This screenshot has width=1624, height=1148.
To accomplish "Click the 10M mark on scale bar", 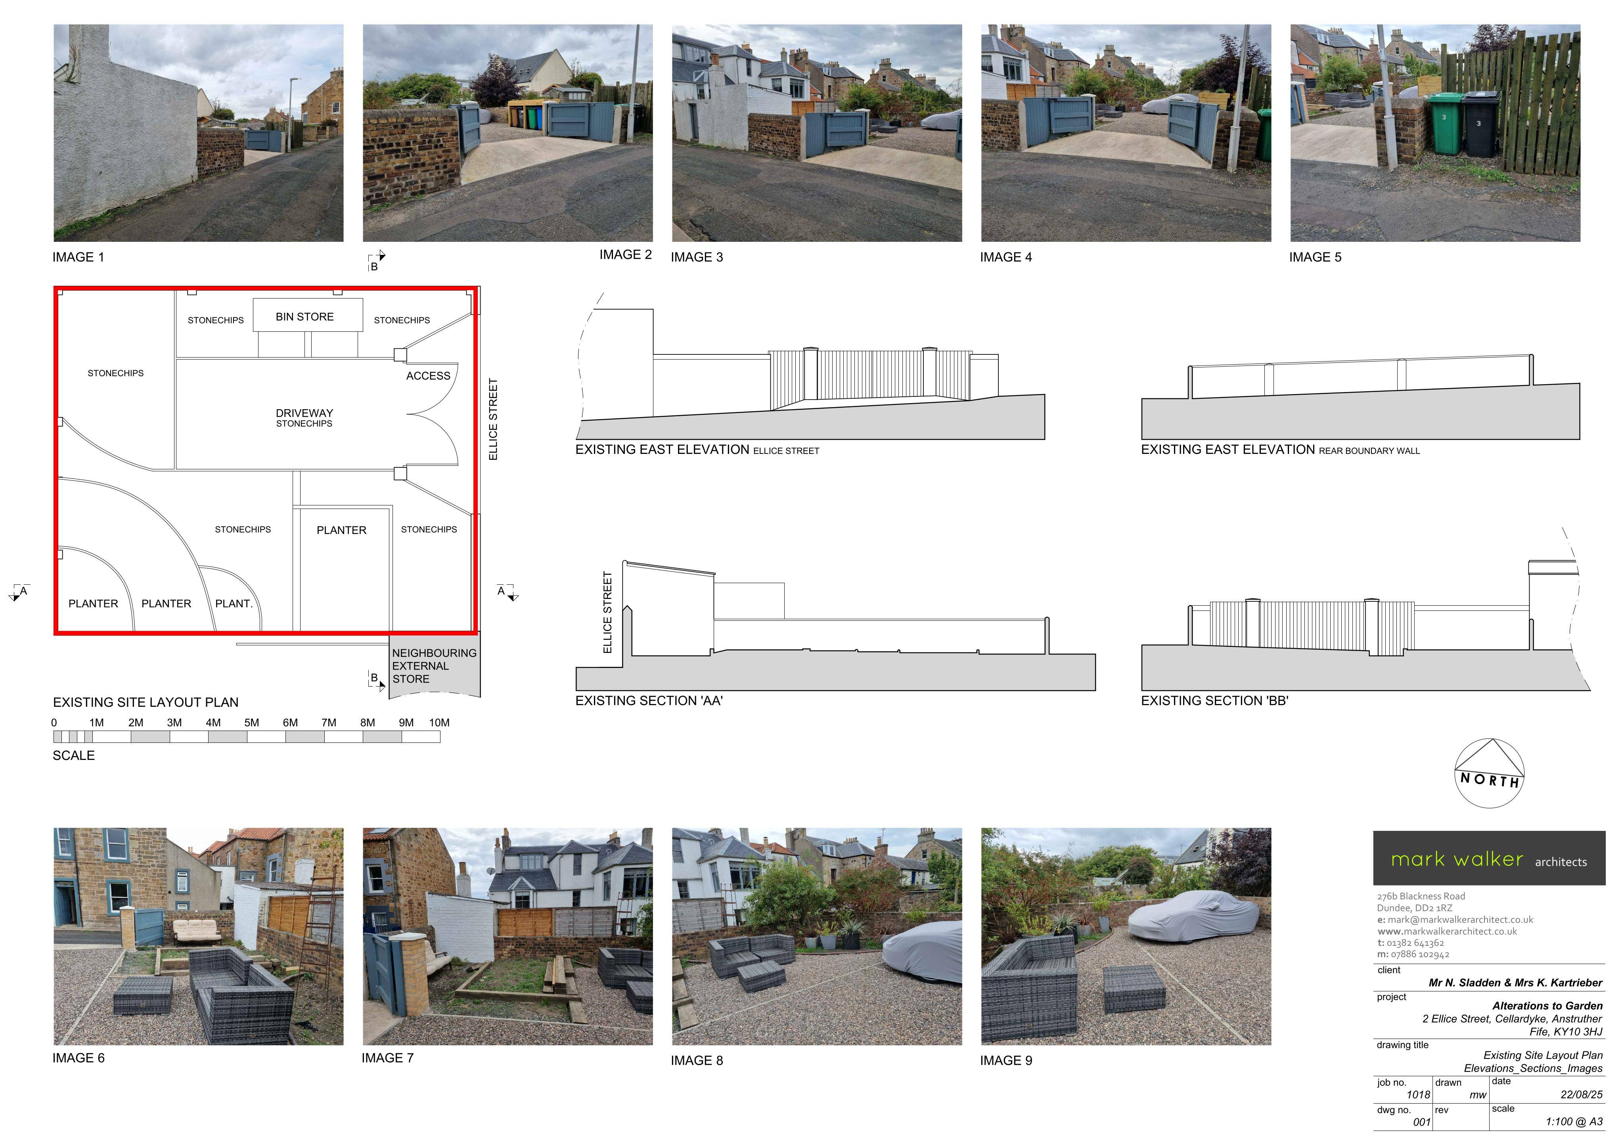I will [x=439, y=723].
